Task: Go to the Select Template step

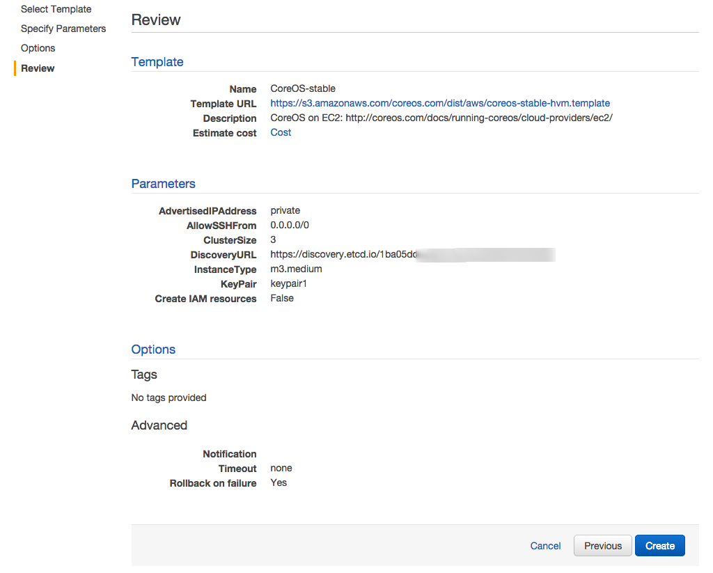Action: point(56,9)
